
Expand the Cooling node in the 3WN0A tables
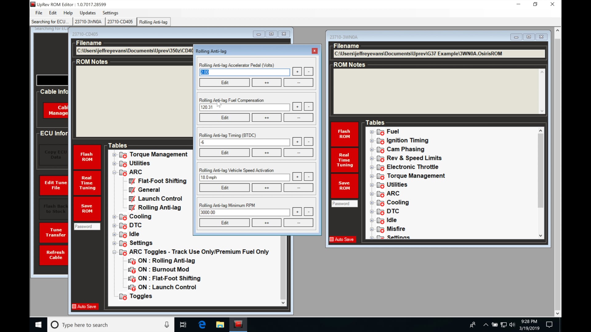(372, 203)
